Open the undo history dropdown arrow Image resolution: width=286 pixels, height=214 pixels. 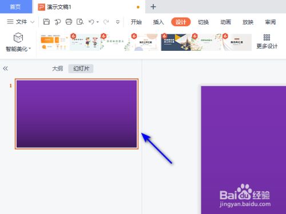[98, 22]
